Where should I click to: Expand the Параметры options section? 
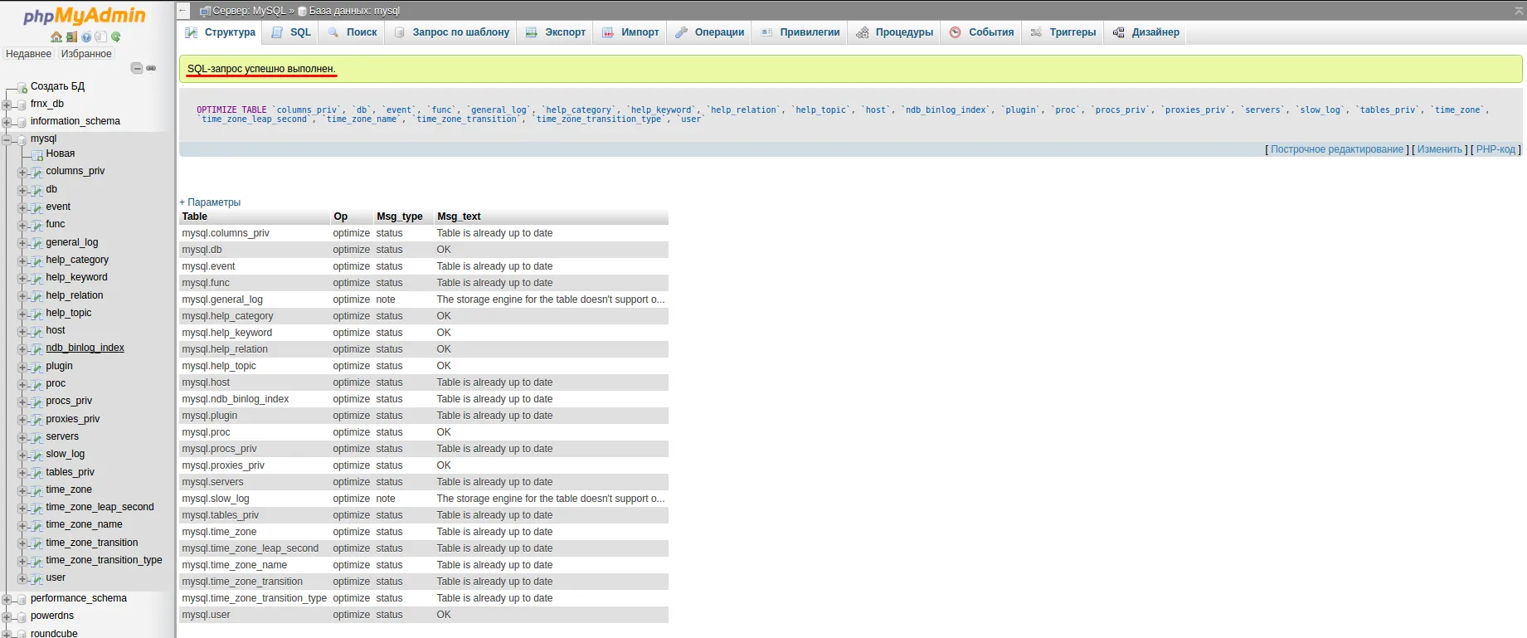210,202
